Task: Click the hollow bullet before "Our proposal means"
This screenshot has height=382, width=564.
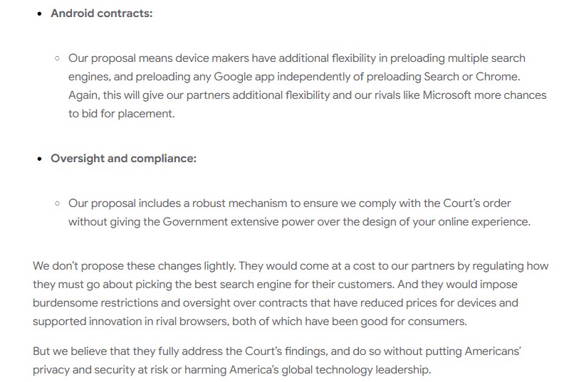Action: [58, 58]
